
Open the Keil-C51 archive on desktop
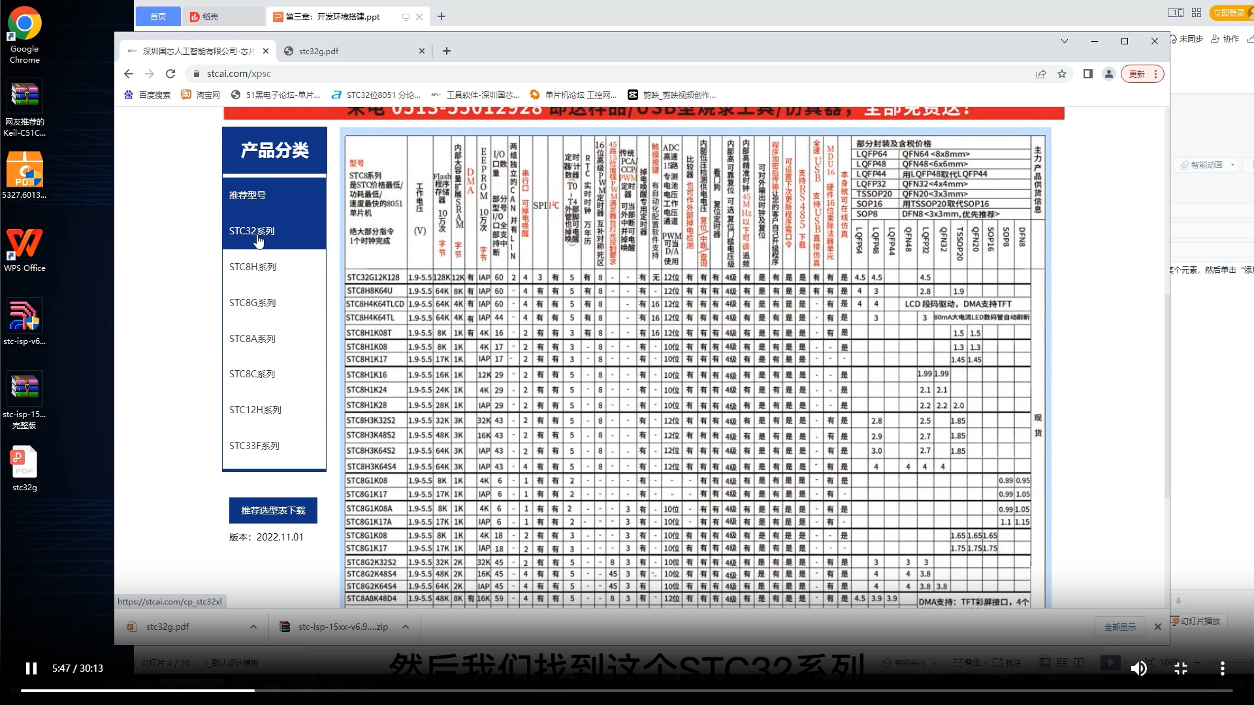(24, 108)
